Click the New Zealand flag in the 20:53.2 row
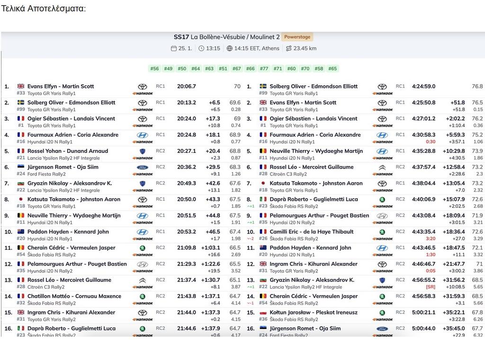Screen dimensions: 485x340 point(21,232)
